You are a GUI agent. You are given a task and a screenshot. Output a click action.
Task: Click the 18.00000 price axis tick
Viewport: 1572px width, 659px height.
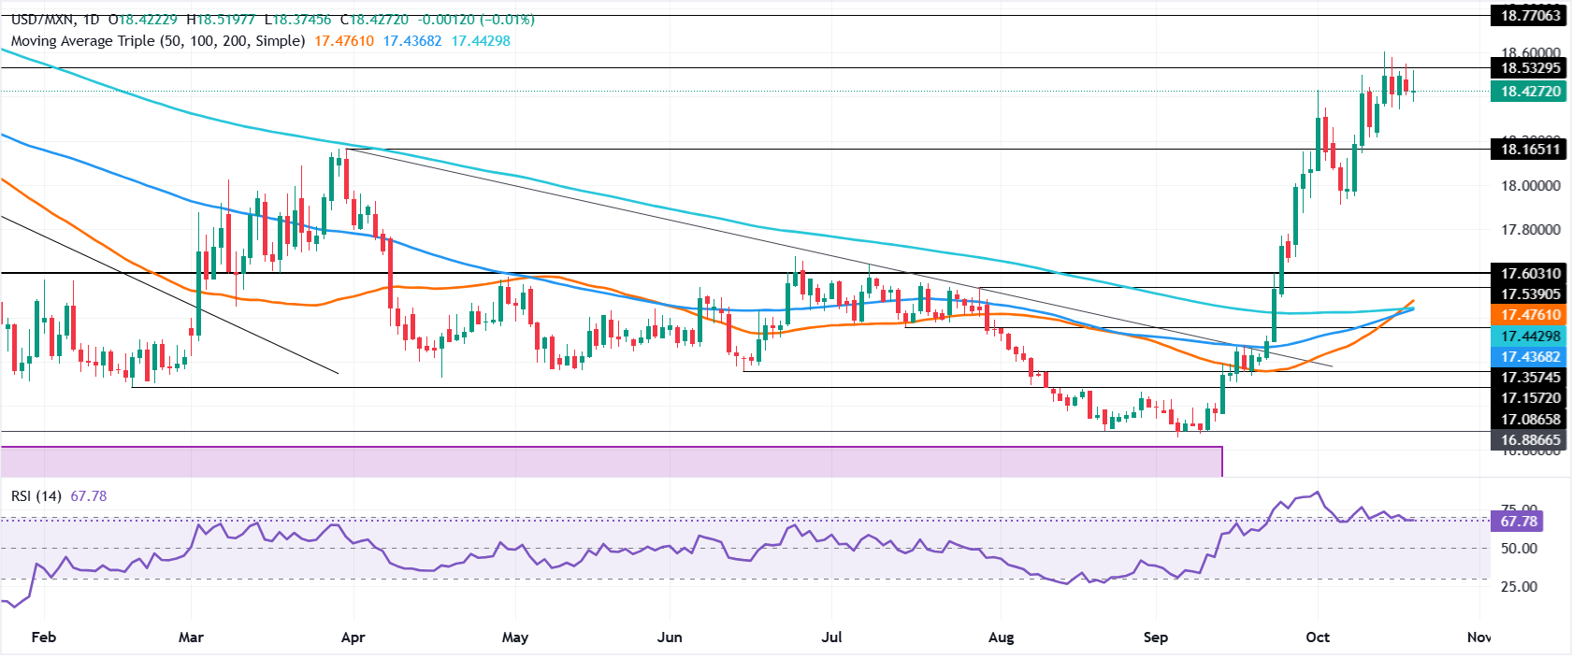tap(1531, 186)
